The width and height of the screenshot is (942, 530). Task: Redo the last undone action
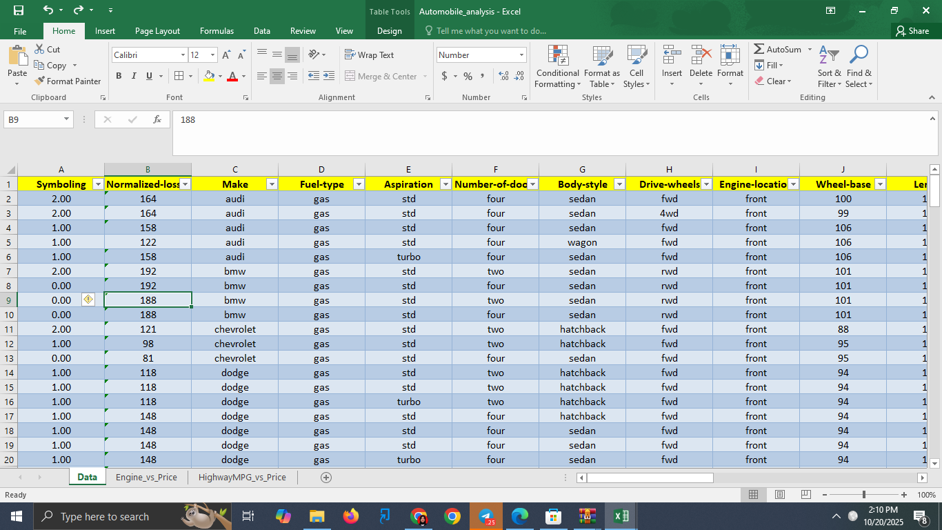pos(77,10)
